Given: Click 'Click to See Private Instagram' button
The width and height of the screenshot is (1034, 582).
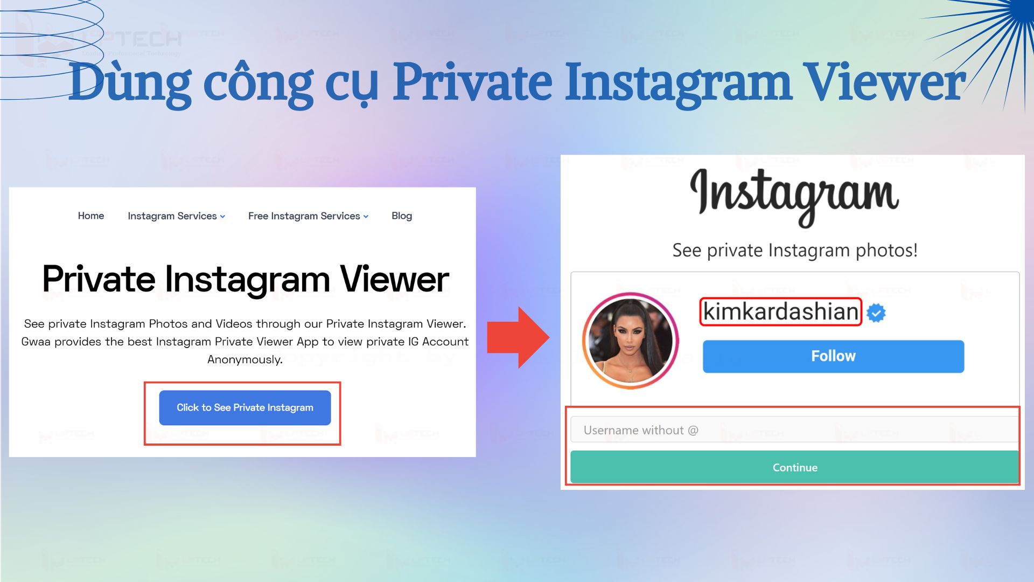Looking at the screenshot, I should point(245,408).
